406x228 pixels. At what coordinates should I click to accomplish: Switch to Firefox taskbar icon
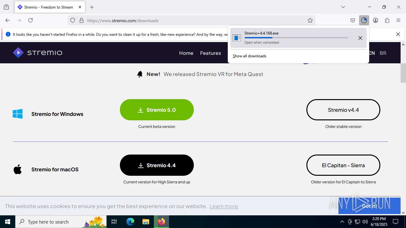[x=161, y=222]
